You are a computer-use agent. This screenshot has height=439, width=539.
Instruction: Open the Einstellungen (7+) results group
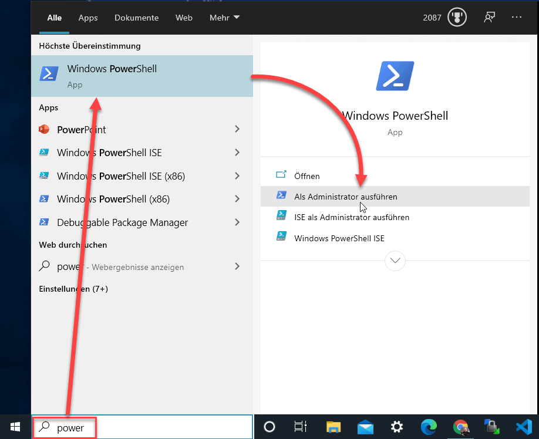tap(73, 289)
